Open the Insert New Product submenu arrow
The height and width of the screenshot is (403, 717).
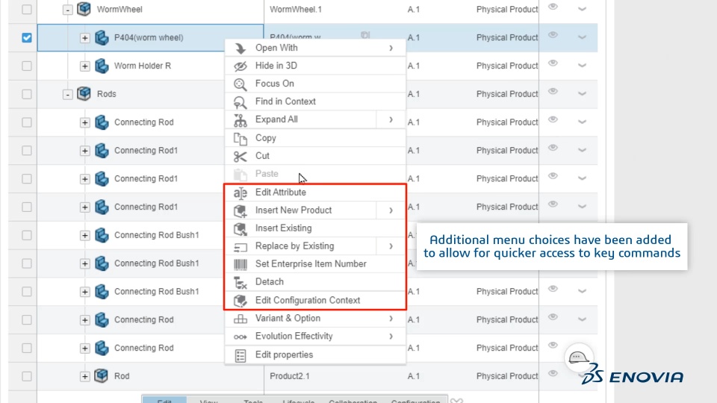391,210
